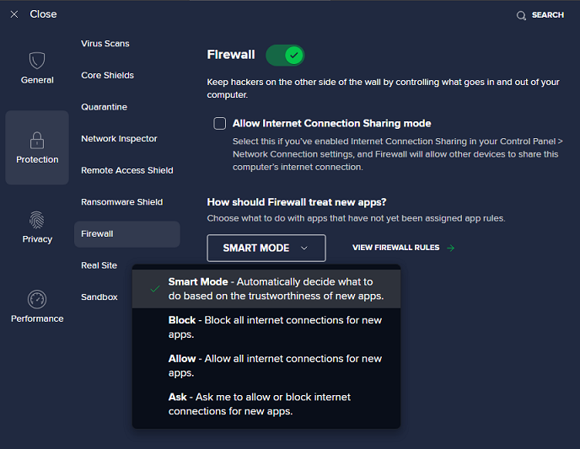Click the search magnifier icon
Screen dimensions: 580x449
point(521,15)
